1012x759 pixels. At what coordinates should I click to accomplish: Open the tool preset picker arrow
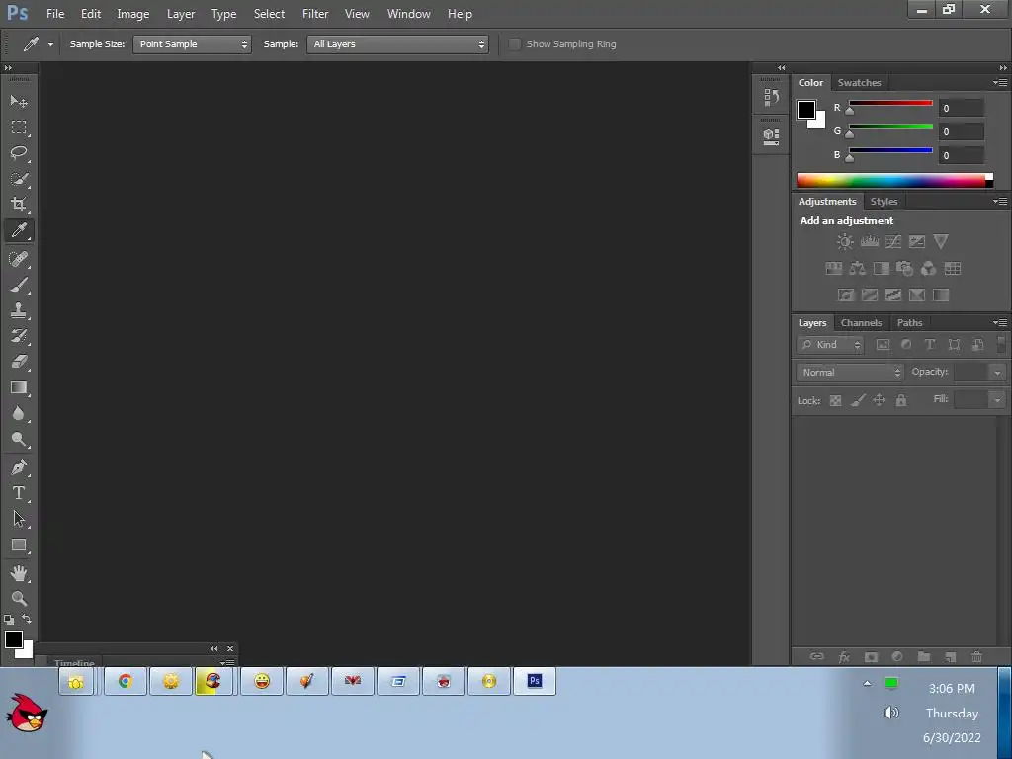tap(50, 44)
